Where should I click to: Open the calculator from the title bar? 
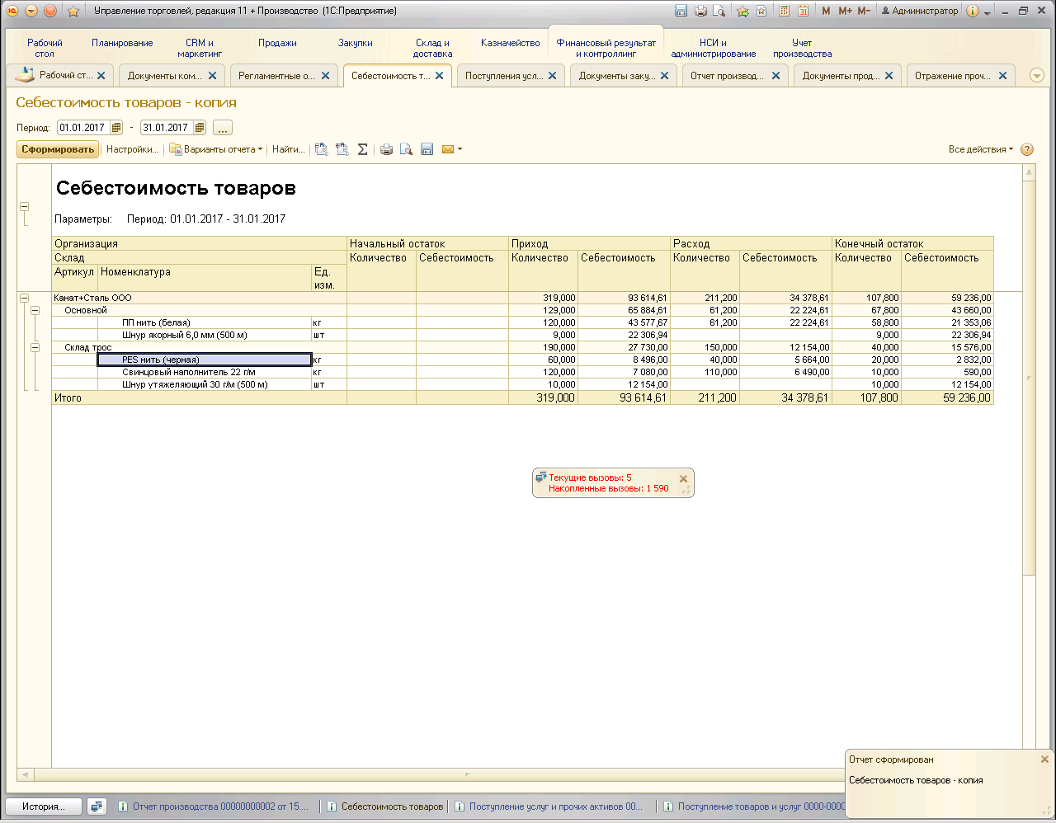point(783,11)
